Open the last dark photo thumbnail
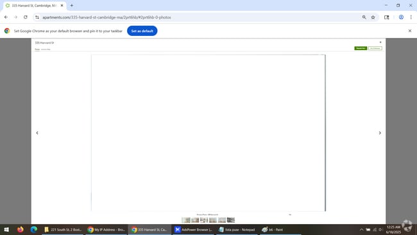This screenshot has width=417, height=235. coord(231,220)
